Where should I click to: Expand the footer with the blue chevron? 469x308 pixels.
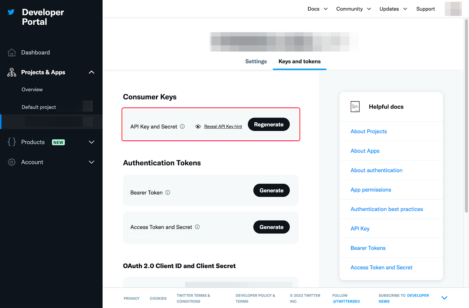(x=444, y=298)
